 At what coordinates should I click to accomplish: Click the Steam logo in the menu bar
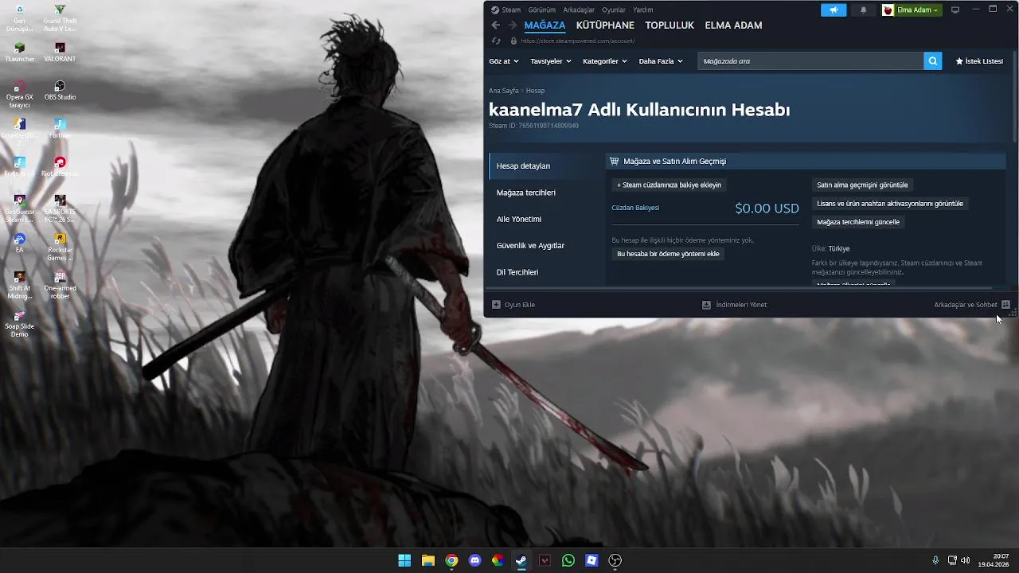[494, 10]
